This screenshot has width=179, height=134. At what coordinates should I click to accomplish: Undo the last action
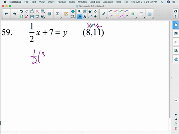pos(21,11)
